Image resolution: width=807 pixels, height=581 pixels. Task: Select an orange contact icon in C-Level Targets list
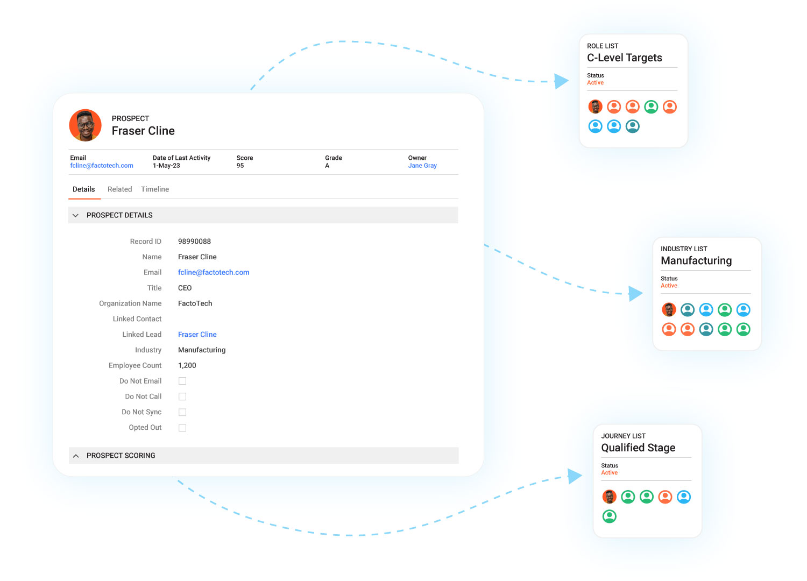click(614, 107)
